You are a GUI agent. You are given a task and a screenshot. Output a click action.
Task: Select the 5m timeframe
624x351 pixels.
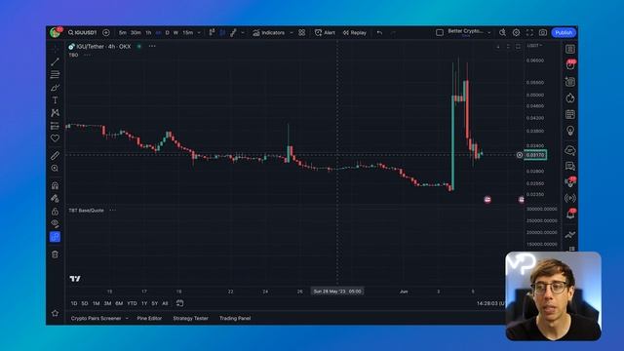123,32
